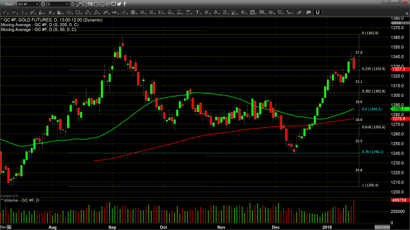Click the 0 (1362.9) Fibonacci label

pos(370,33)
